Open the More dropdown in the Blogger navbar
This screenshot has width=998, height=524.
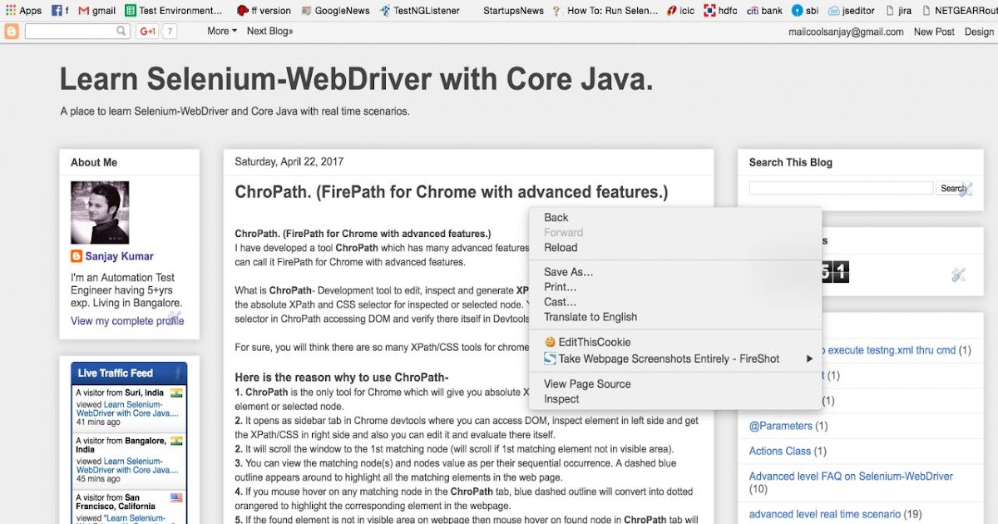(x=220, y=31)
